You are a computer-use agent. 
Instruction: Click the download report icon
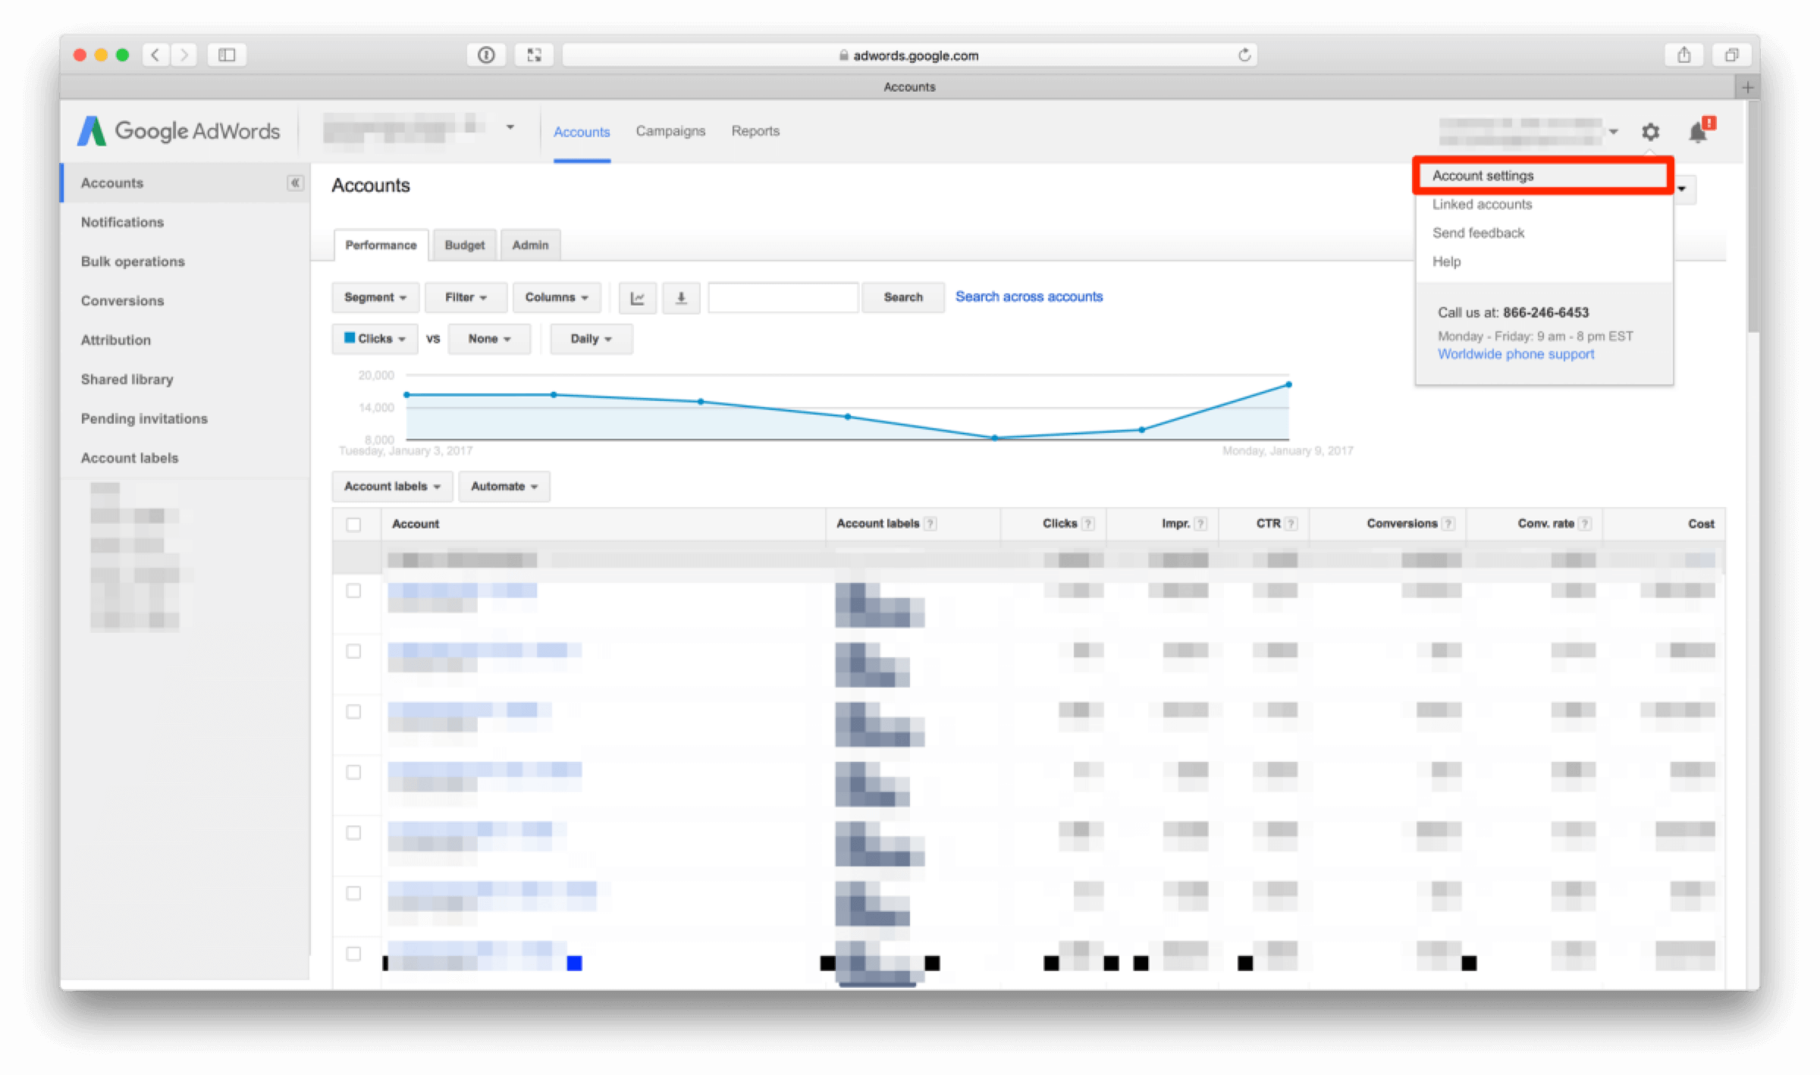pyautogui.click(x=681, y=298)
